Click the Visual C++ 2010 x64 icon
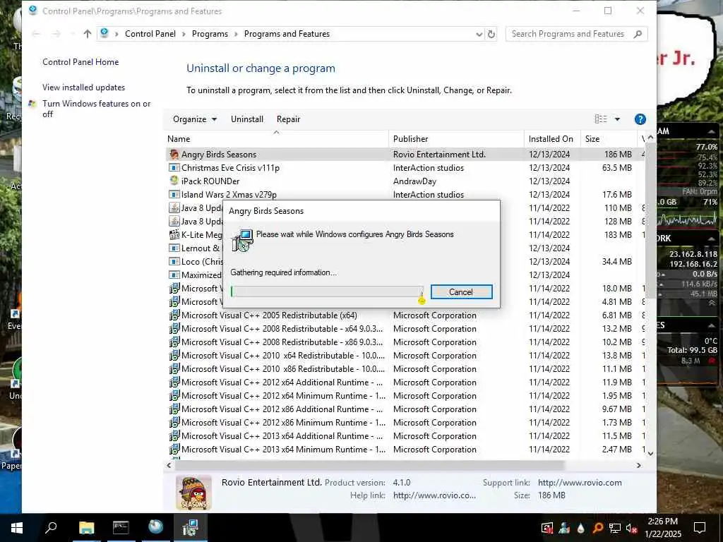This screenshot has height=542, width=723. coord(174,356)
